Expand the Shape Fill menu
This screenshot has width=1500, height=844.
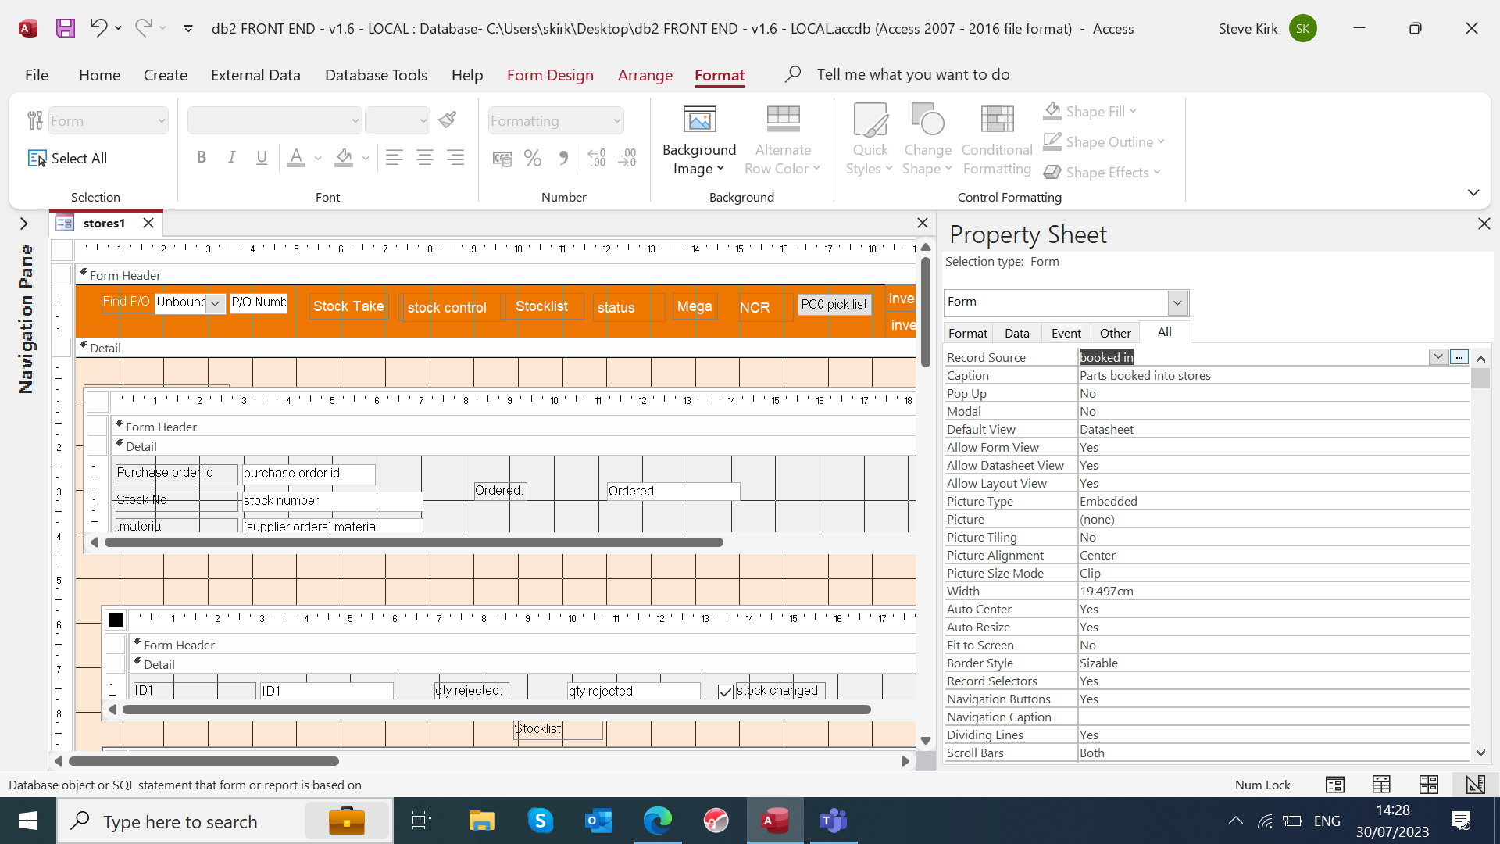coord(1090,111)
